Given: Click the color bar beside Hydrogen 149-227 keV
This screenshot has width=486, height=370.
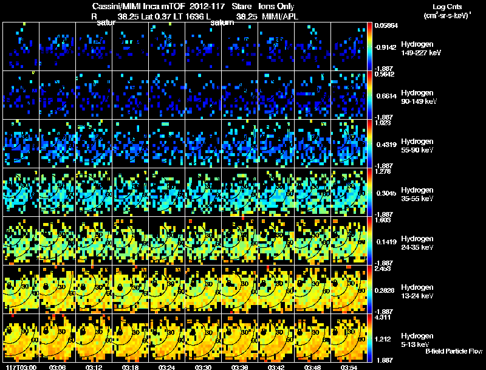Looking at the screenshot, I should pos(370,46).
